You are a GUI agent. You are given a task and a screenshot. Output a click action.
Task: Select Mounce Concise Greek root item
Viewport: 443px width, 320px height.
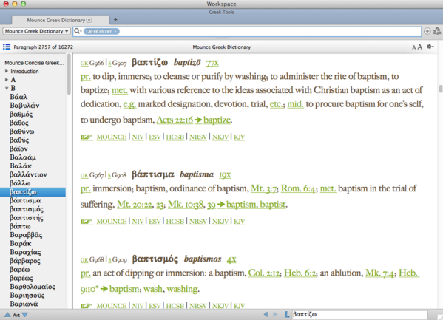click(x=34, y=63)
